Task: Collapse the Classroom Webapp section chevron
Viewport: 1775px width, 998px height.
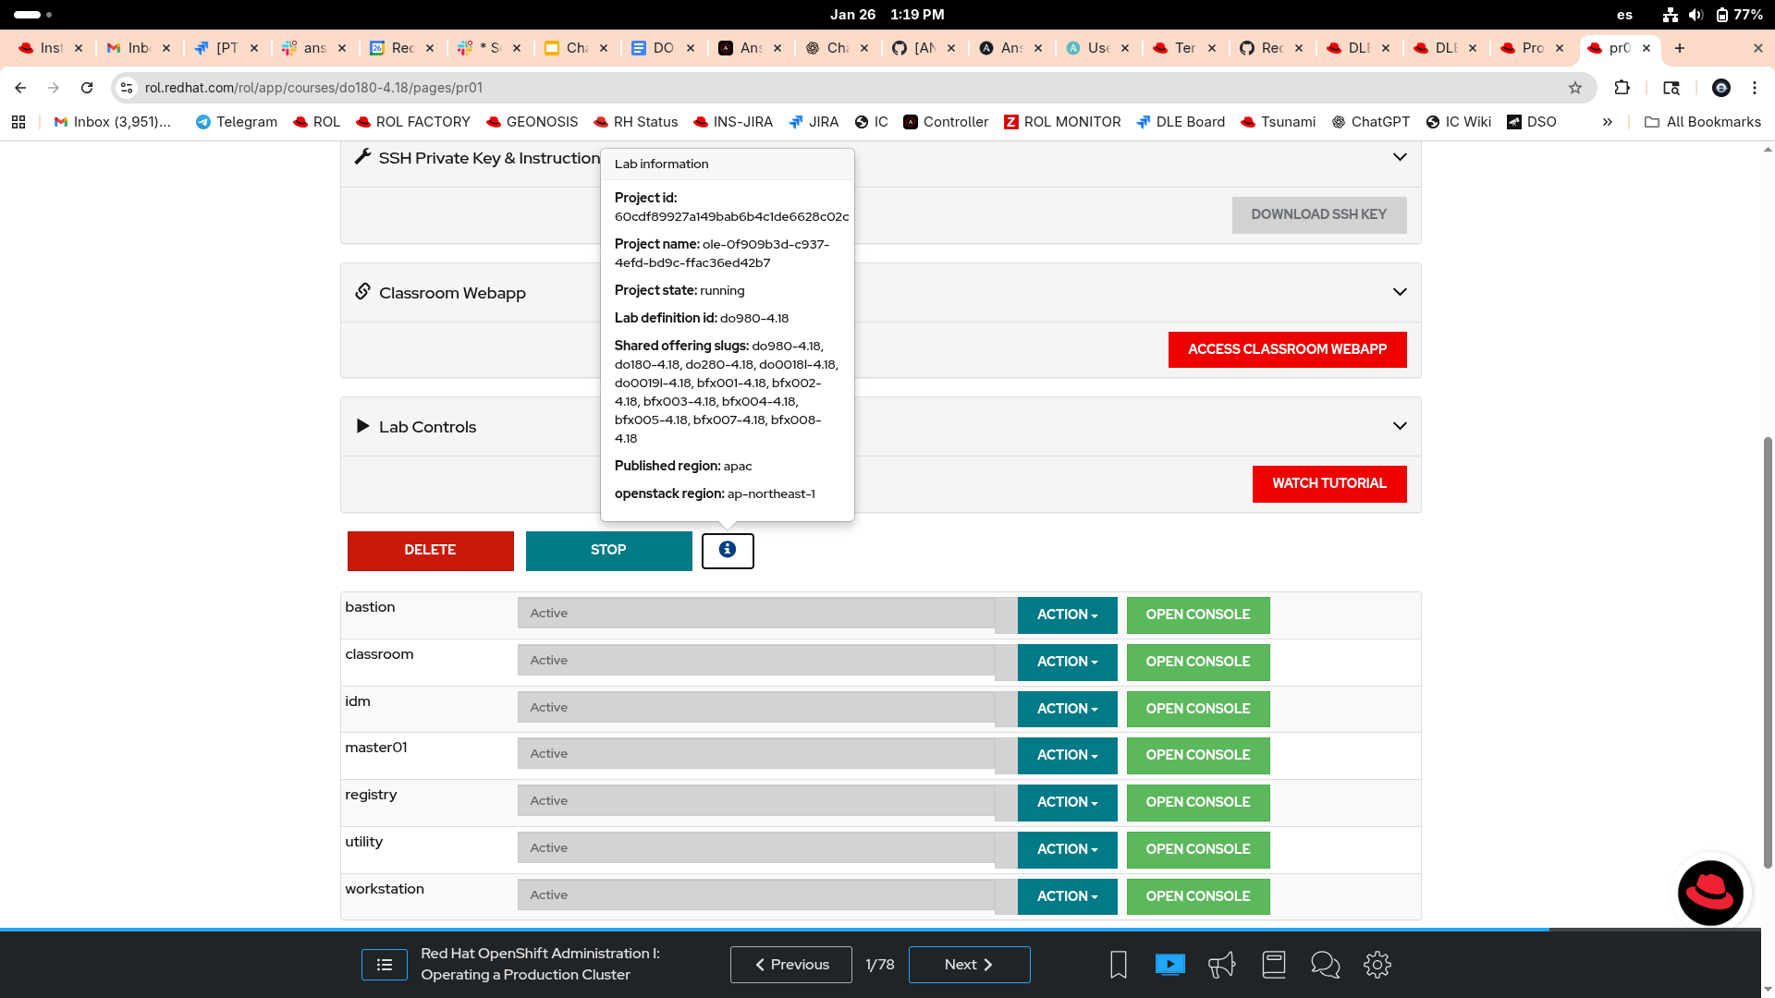Action: [x=1400, y=292]
